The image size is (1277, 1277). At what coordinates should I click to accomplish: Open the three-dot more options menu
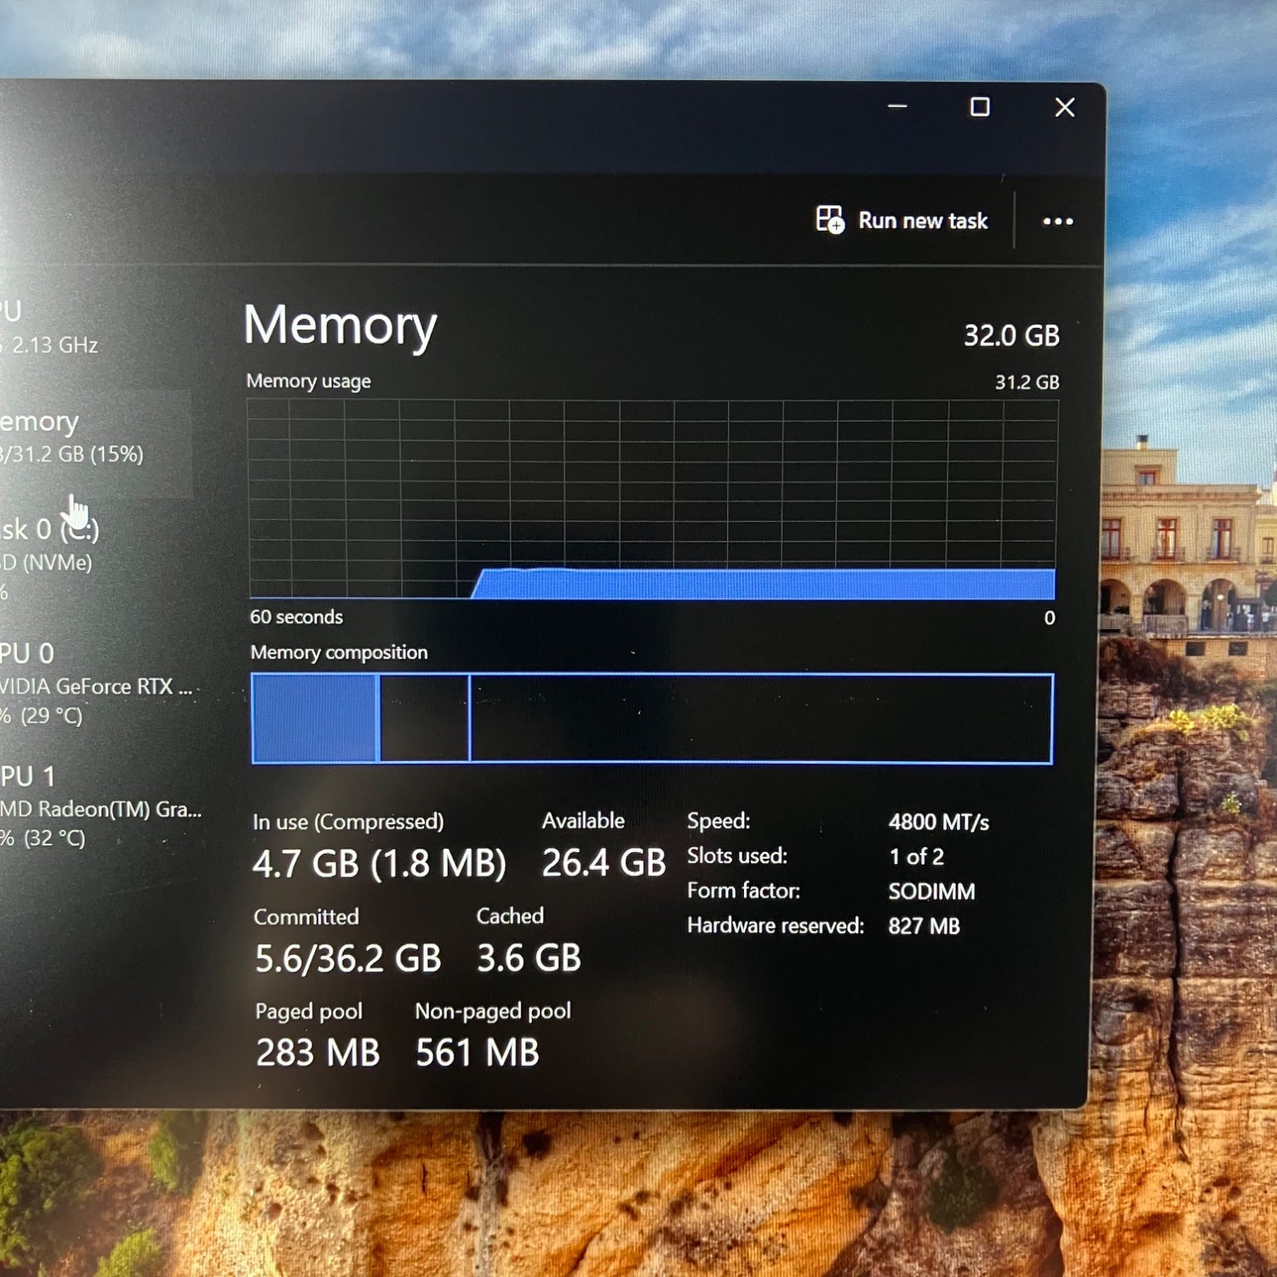[1057, 221]
